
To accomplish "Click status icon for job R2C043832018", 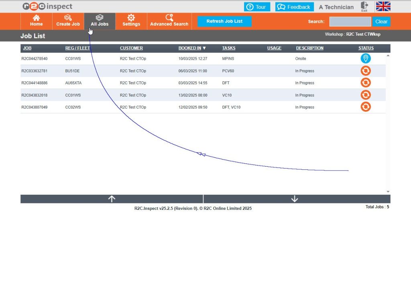I will [365, 95].
